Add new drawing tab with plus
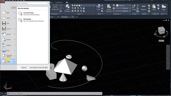The width and height of the screenshot is (171, 96). click(77, 17)
